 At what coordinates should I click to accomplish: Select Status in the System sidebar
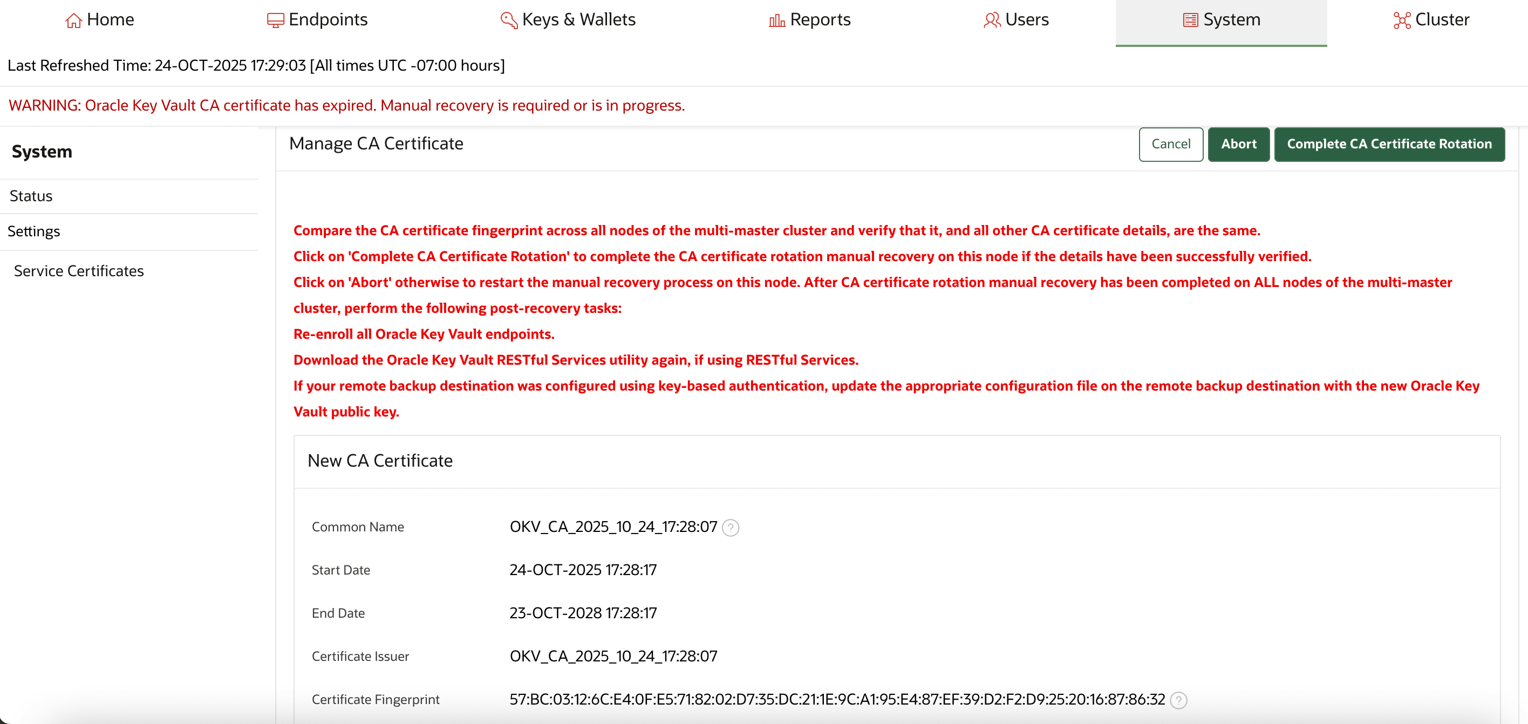point(31,196)
